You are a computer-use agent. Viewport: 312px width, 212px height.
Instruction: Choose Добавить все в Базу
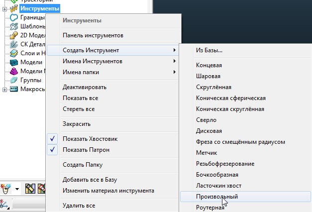tap(112, 180)
